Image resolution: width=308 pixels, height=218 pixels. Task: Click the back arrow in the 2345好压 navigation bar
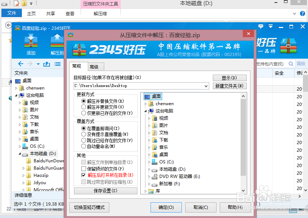[21, 64]
